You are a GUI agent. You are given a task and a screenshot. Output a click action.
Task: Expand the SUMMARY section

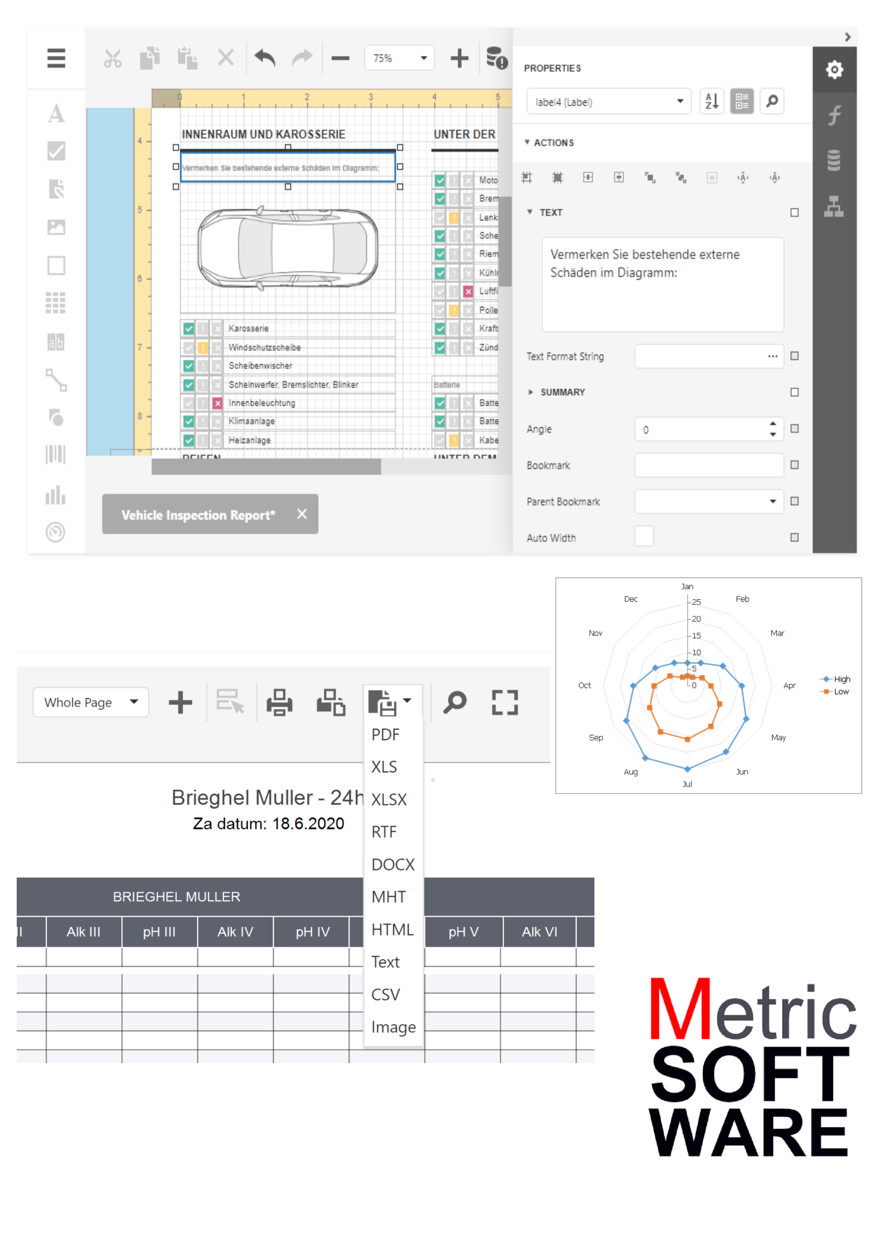(530, 392)
